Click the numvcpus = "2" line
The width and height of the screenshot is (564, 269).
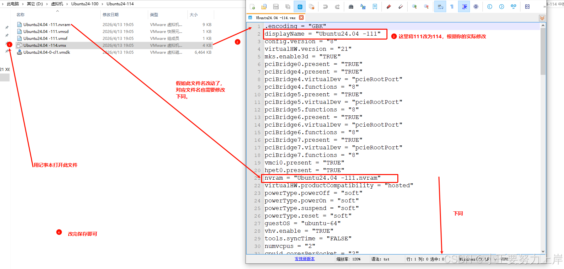pos(290,246)
